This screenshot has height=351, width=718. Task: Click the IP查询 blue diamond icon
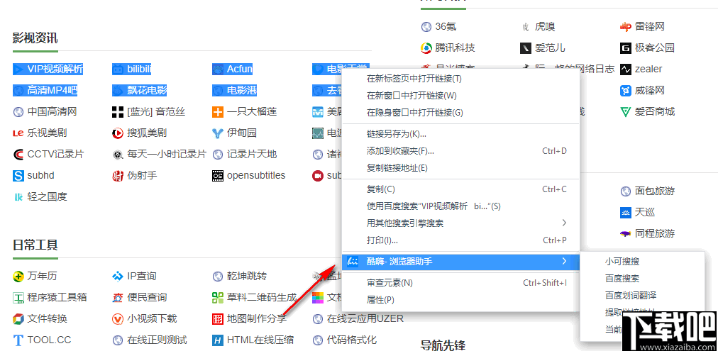click(118, 277)
